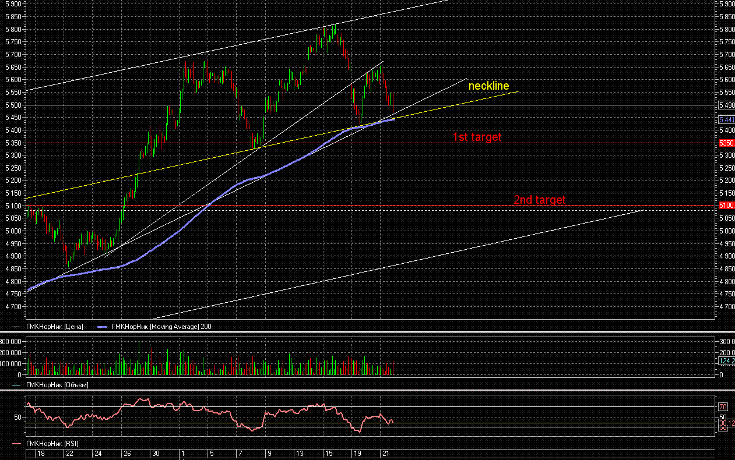
Task: Click the cyan 124 2 volume value tag
Action: [x=726, y=361]
